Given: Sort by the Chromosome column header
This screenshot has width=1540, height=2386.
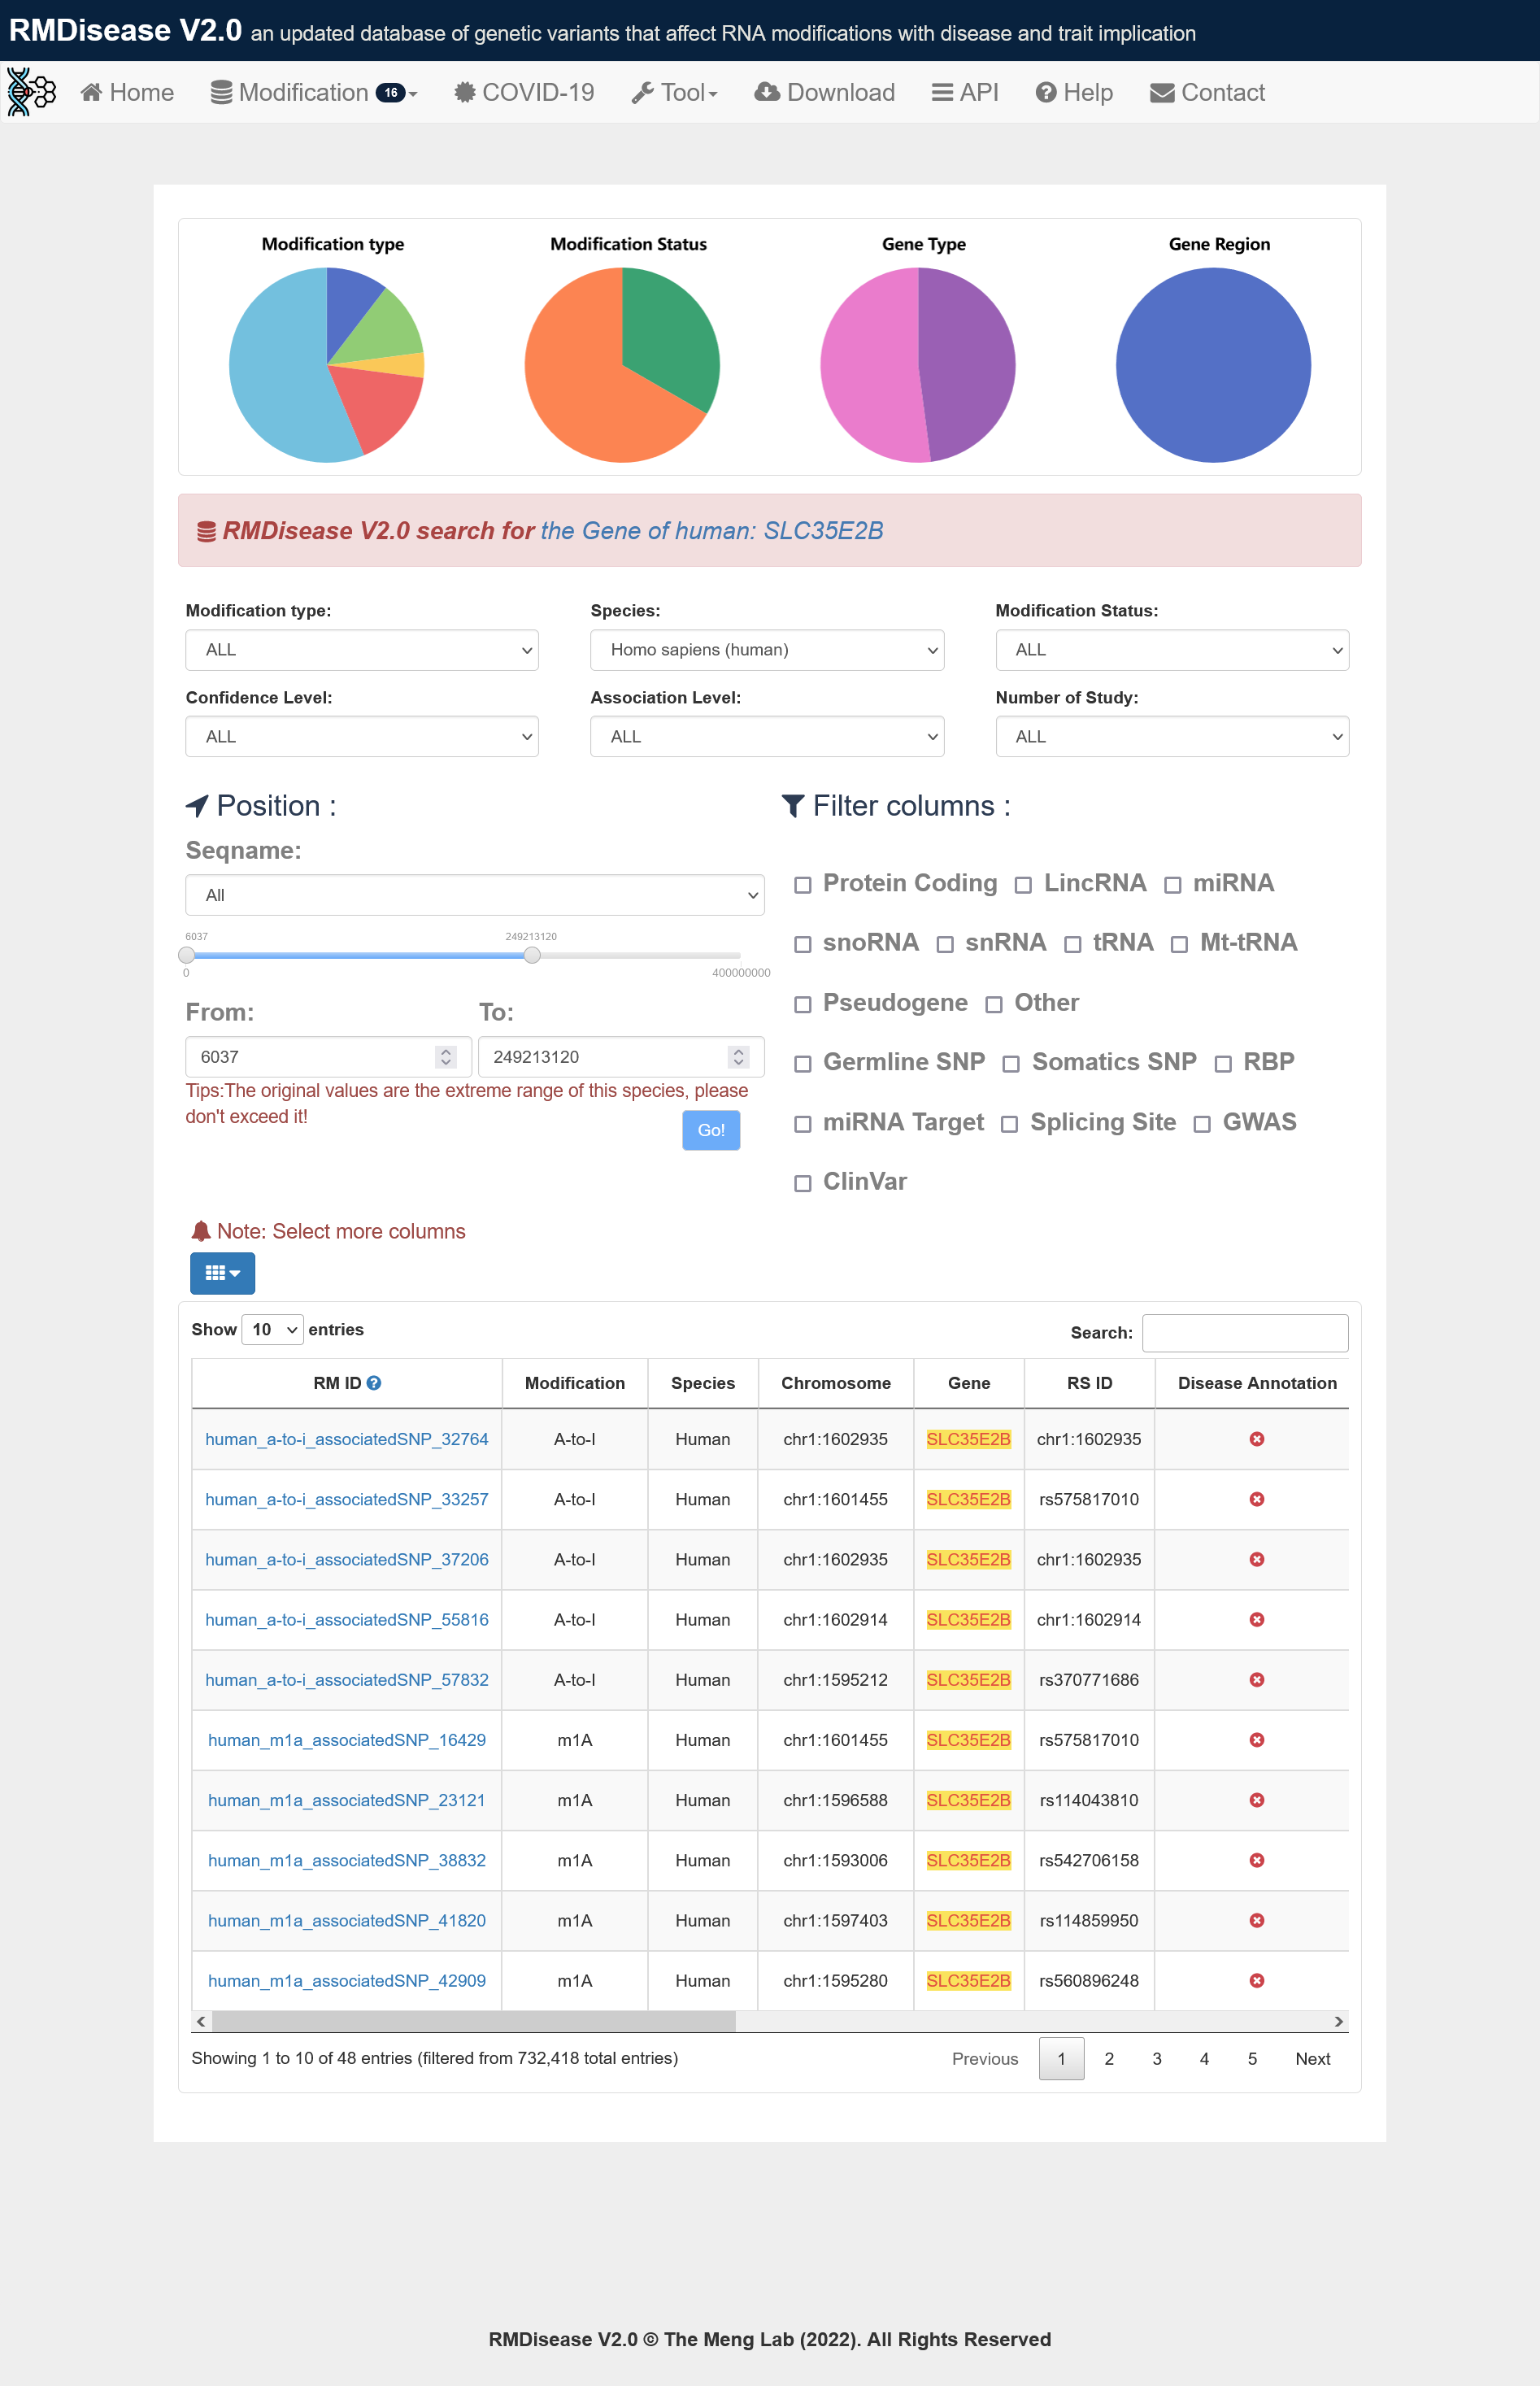Looking at the screenshot, I should tap(836, 1383).
